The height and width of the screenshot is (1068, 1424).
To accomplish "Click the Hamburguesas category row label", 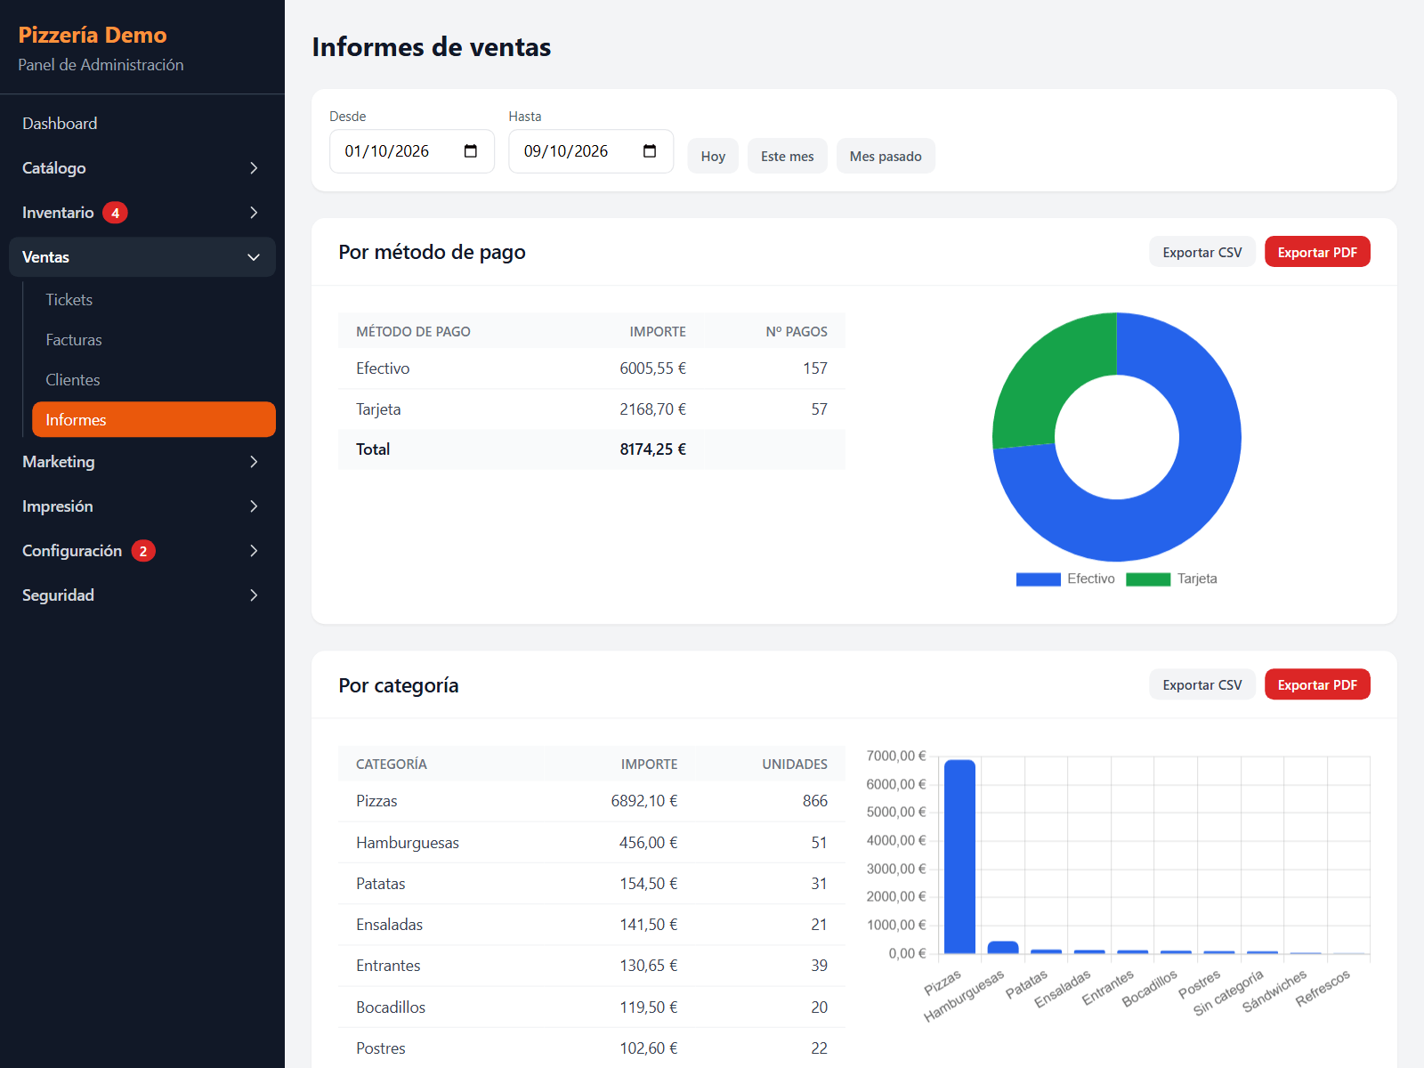I will click(x=408, y=843).
